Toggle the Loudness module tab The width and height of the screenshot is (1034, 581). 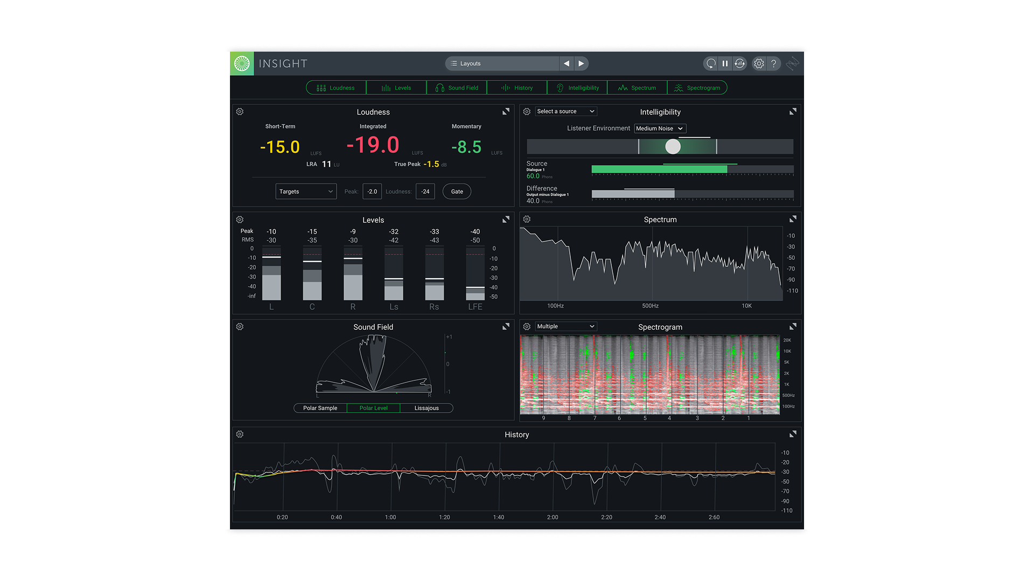336,88
